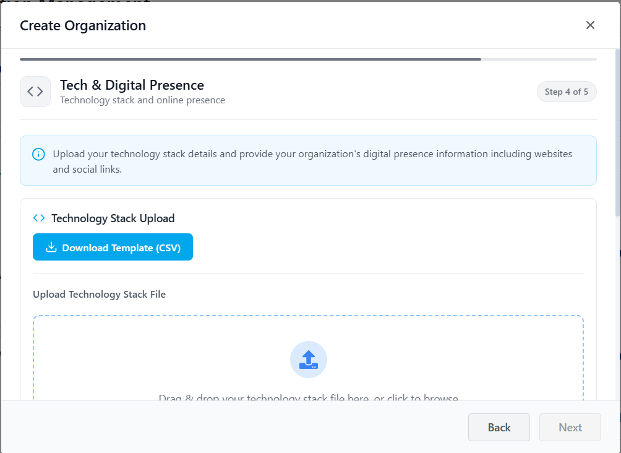Click the info icon in the blue notice
Image resolution: width=621 pixels, height=453 pixels.
(38, 154)
